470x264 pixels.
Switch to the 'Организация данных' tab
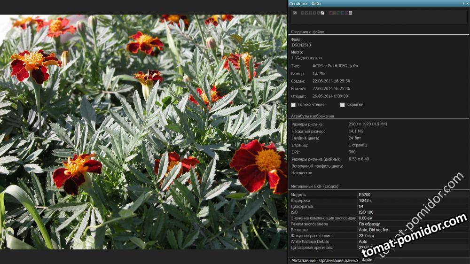[x=338, y=260]
